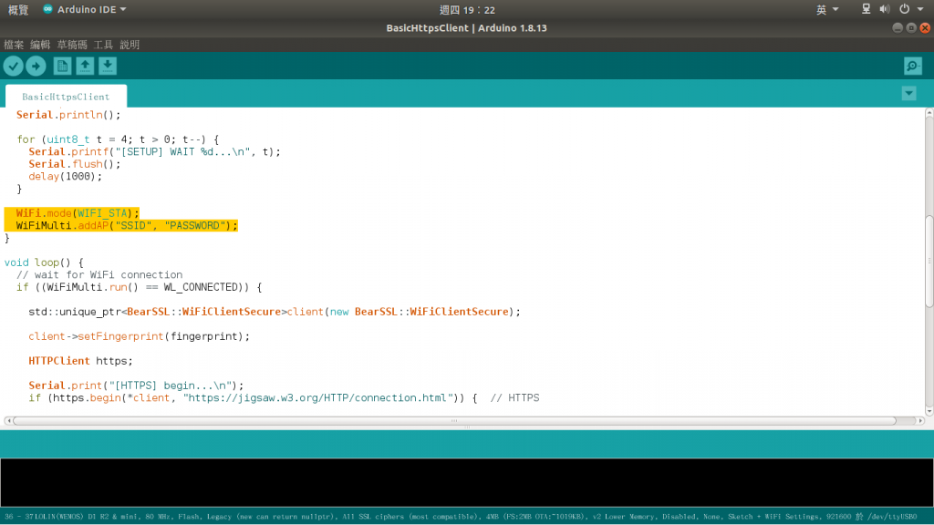Maximize the Arduino window
Screen dimensions: 934x525
coord(911,28)
